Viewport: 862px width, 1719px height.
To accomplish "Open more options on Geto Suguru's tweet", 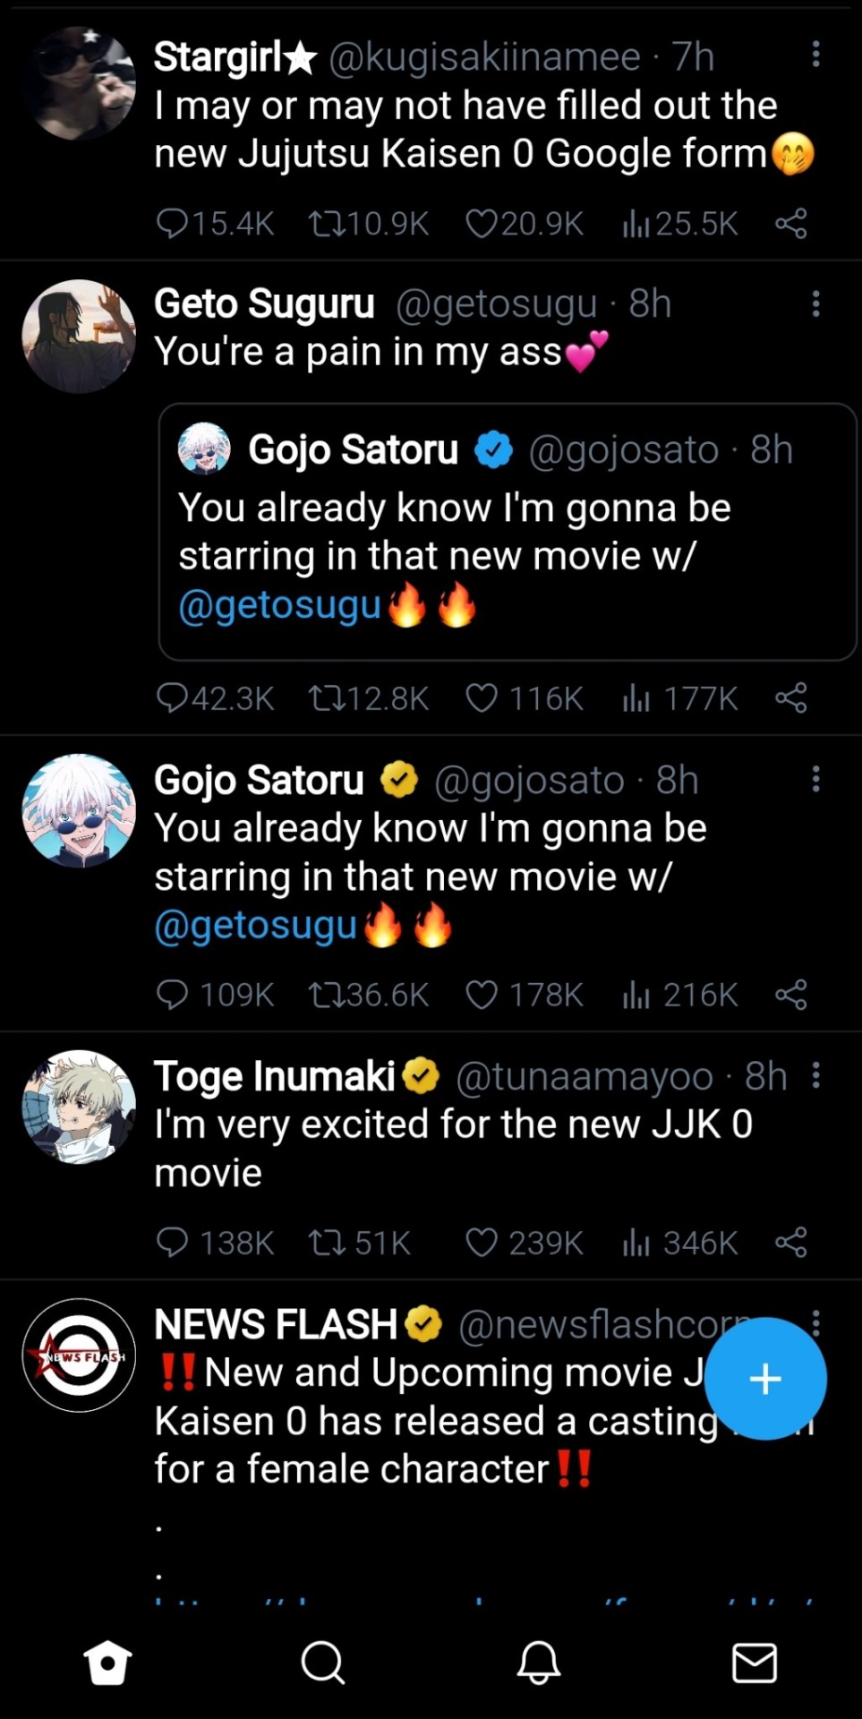I will click(x=815, y=304).
